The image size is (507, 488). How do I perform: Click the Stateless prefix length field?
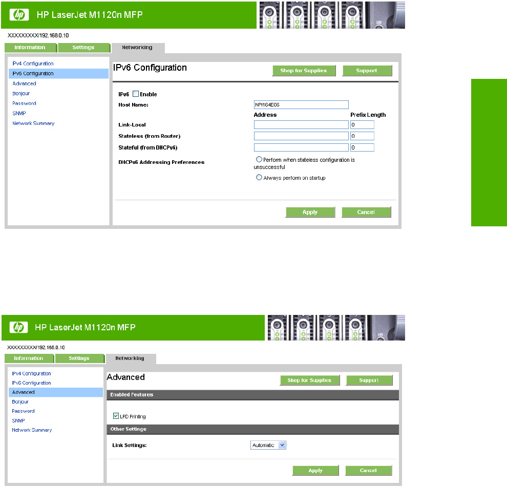click(362, 136)
